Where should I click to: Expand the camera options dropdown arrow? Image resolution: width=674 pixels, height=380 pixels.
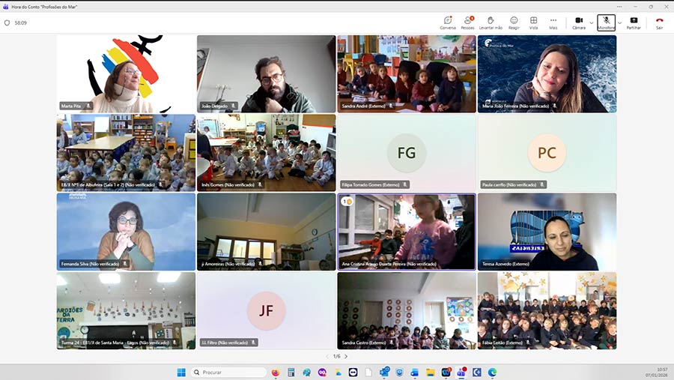[x=592, y=22]
